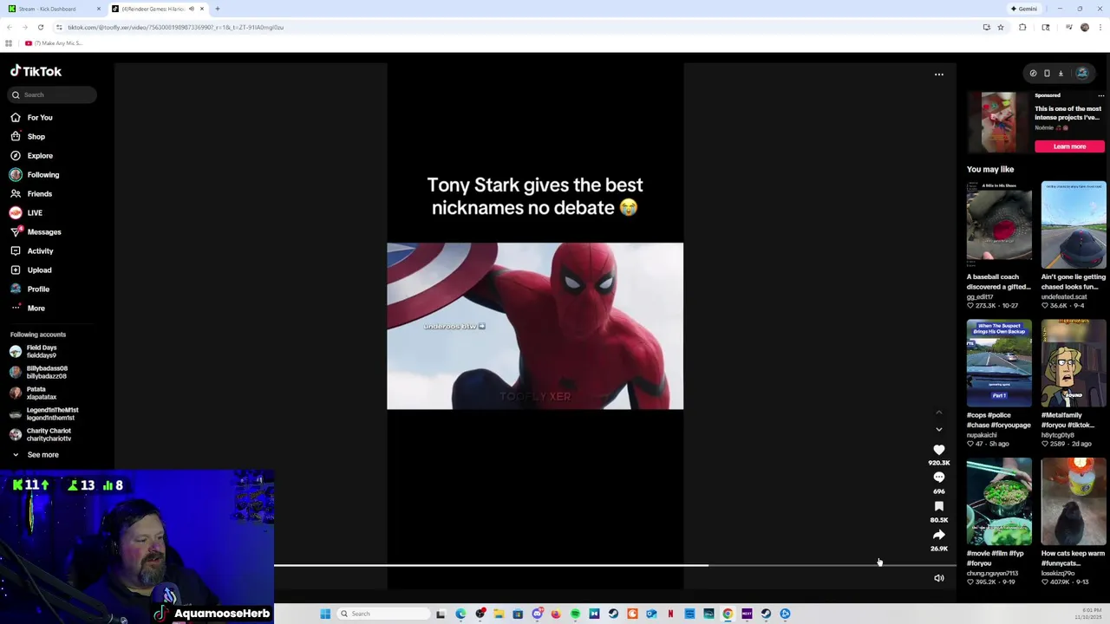This screenshot has width=1110, height=624.
Task: Open the Windows Start menu
Action: tap(325, 614)
